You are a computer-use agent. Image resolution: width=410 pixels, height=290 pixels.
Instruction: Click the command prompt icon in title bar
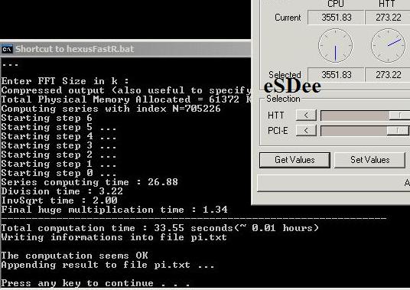click(x=7, y=49)
